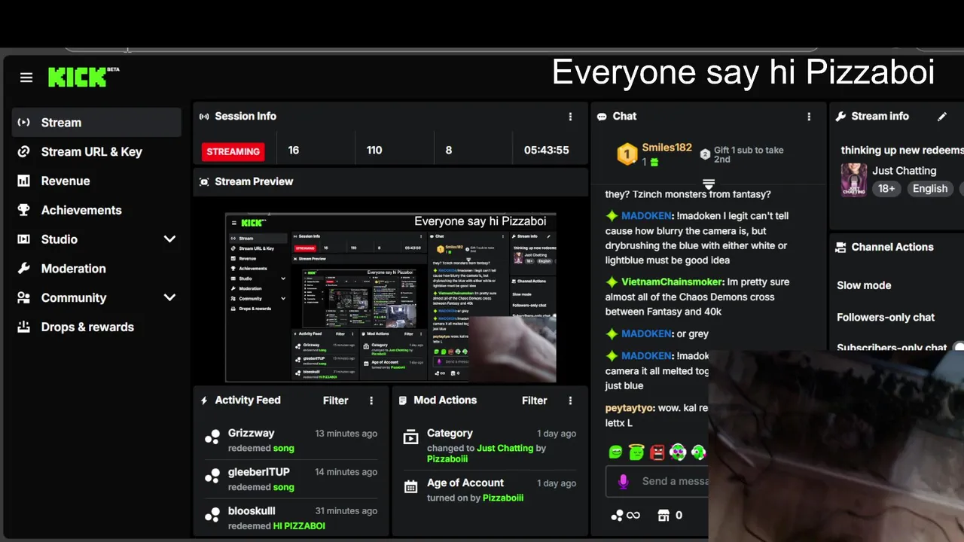
Task: Click the Just Chatting category thumbnail
Action: pyautogui.click(x=853, y=181)
